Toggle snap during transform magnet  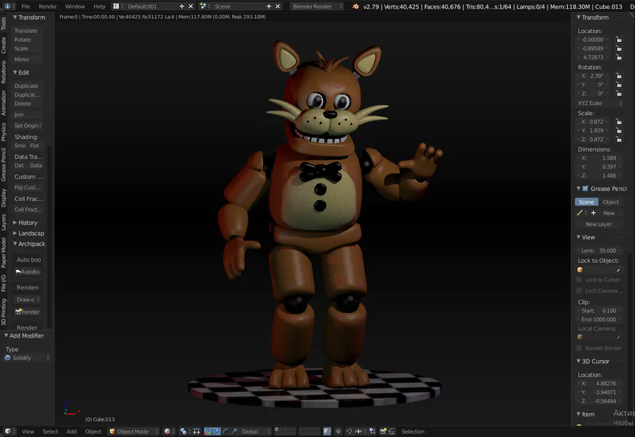[x=349, y=431]
